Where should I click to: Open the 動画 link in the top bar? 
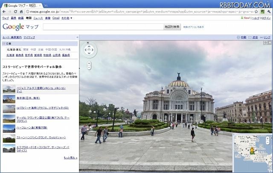coord(21,18)
